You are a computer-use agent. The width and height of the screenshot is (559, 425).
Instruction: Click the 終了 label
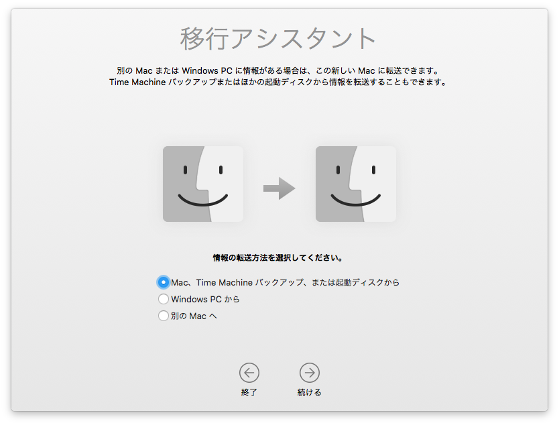249,393
